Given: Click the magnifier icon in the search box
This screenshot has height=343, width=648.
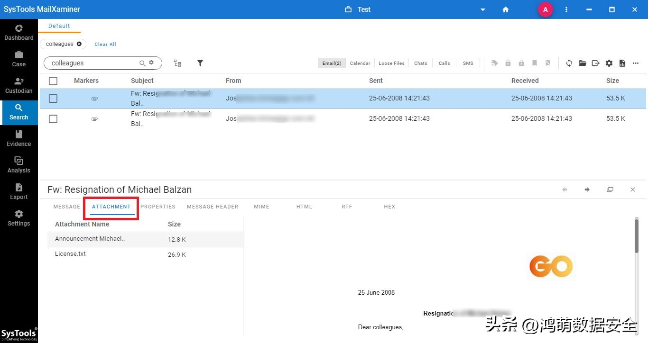Looking at the screenshot, I should 142,63.
